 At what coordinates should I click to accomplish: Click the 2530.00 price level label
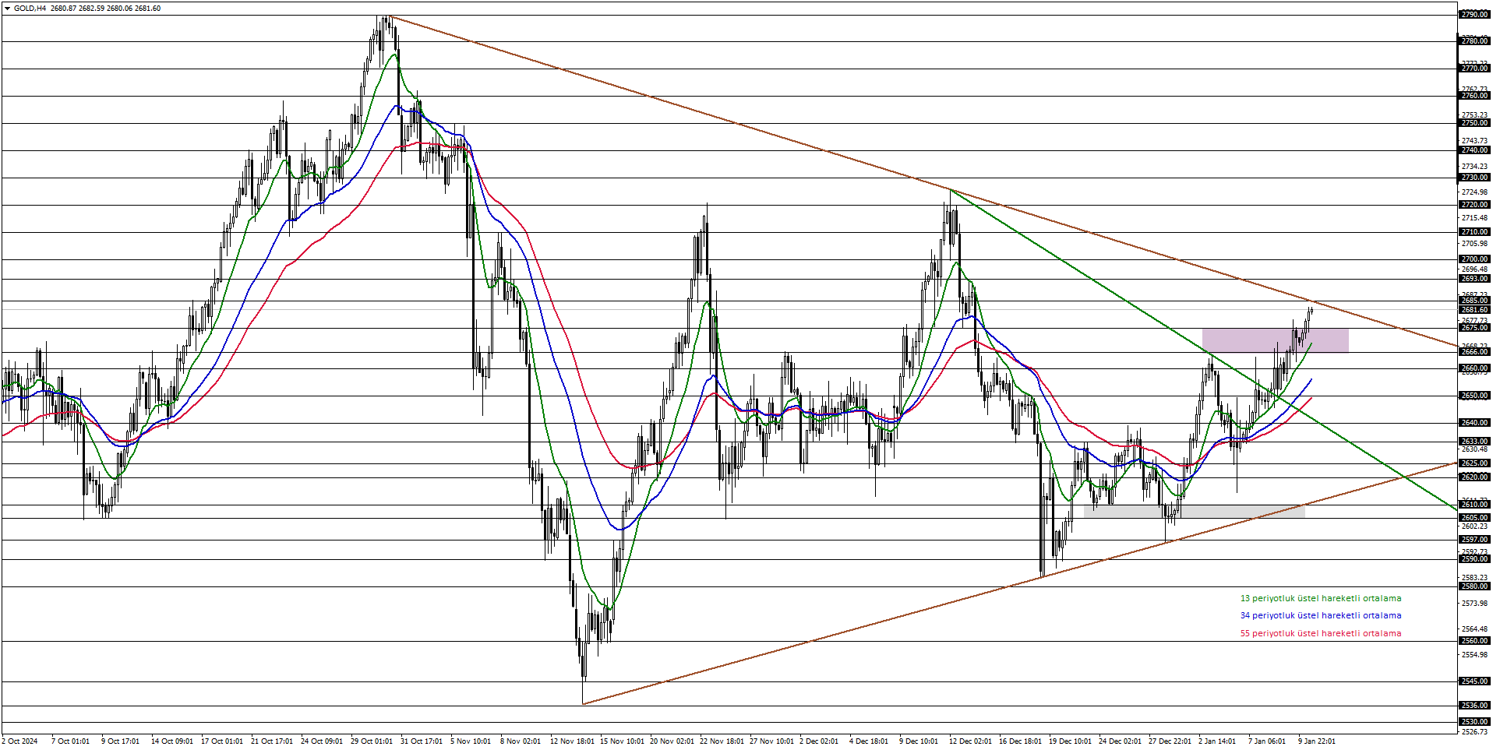1474,722
